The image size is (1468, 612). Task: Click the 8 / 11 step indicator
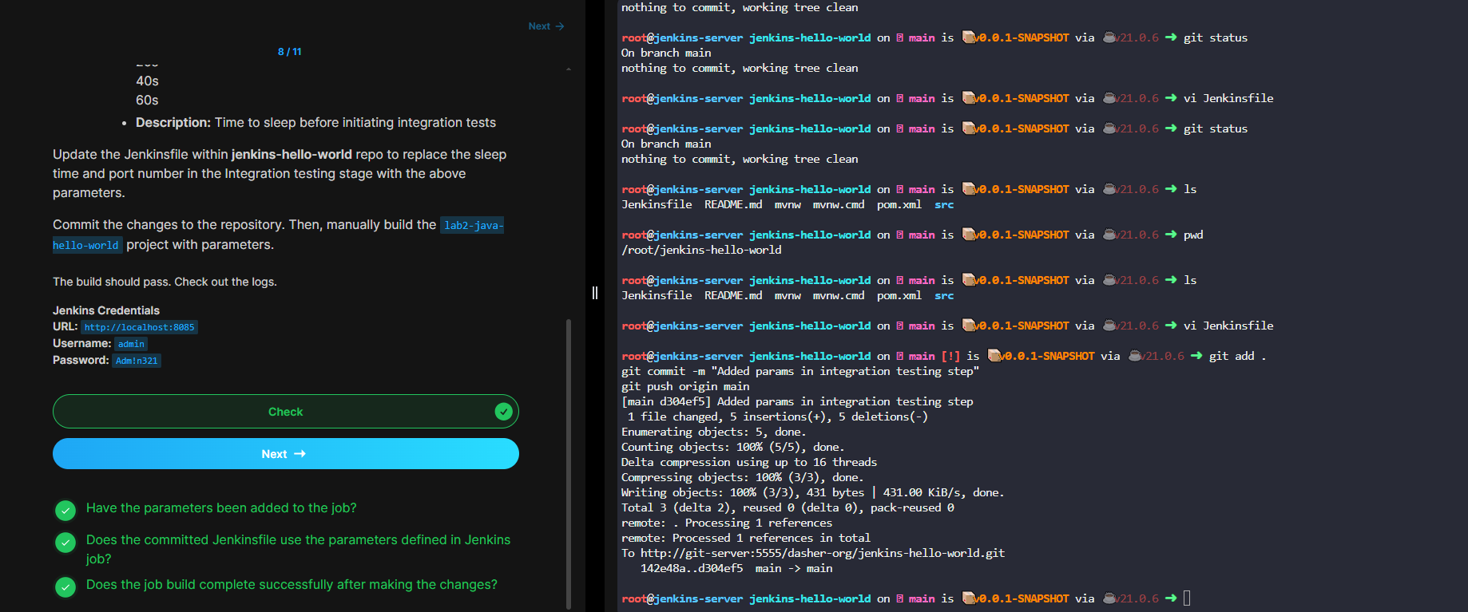click(x=289, y=52)
